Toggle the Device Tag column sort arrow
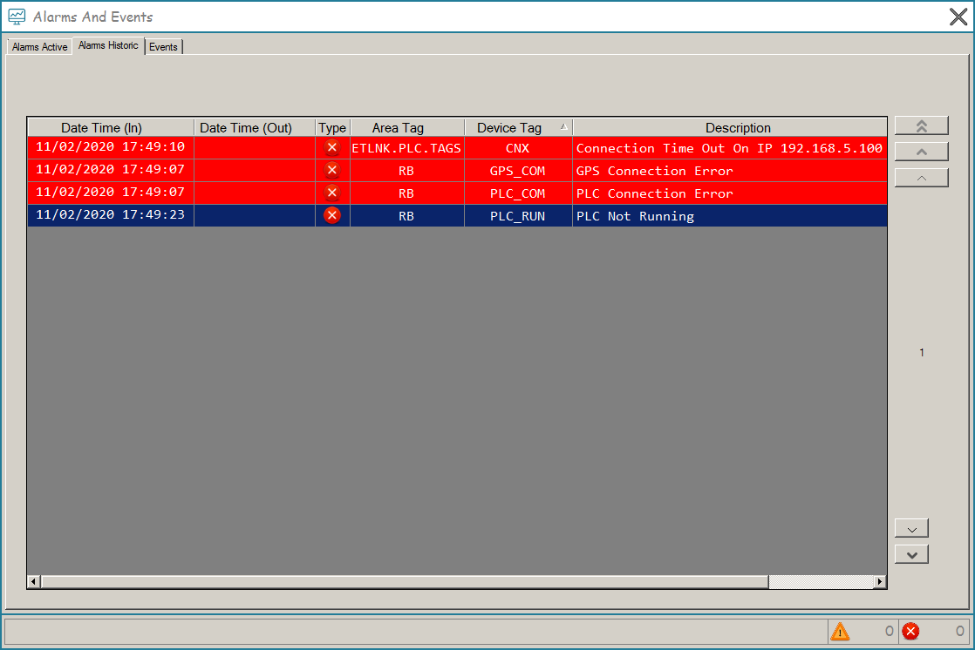The height and width of the screenshot is (650, 975). click(564, 126)
